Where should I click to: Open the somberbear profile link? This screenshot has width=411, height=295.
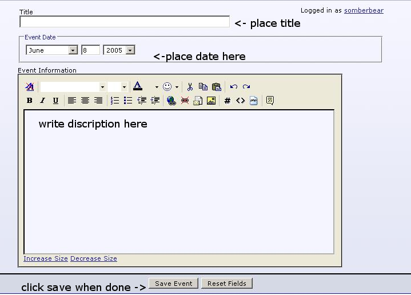tap(364, 10)
